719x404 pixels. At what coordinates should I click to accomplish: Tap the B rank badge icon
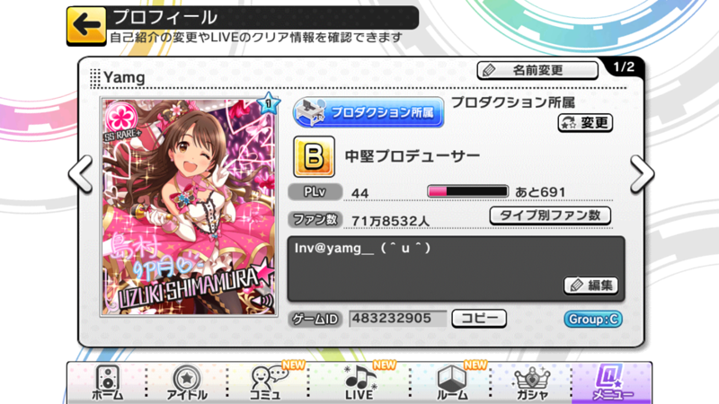(314, 156)
